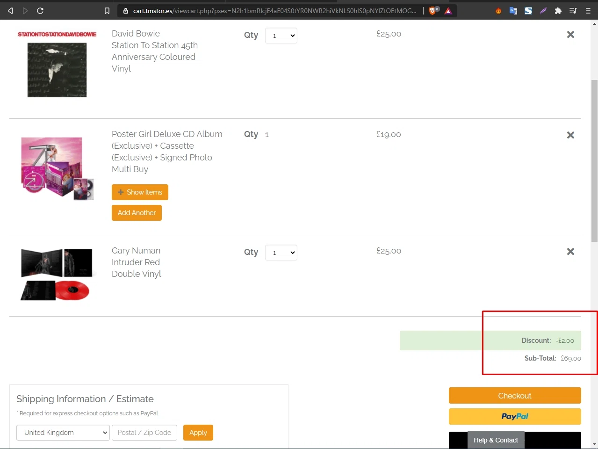This screenshot has height=449, width=598.
Task: Open Poster Girl Deluxe CD Album title link
Action: (x=167, y=152)
